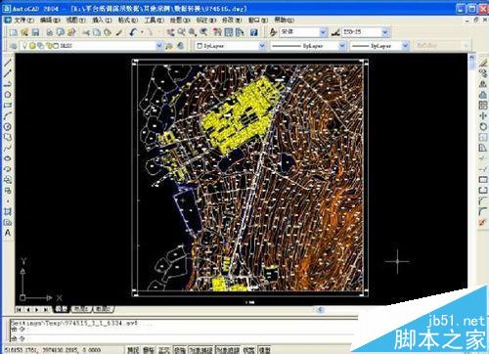
Task: Open the Edit menu (编辑)
Action: point(50,21)
